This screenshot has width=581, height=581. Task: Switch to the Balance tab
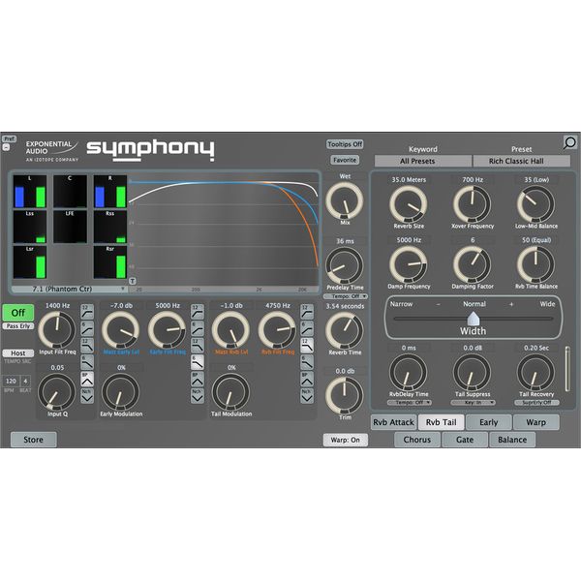[512, 440]
